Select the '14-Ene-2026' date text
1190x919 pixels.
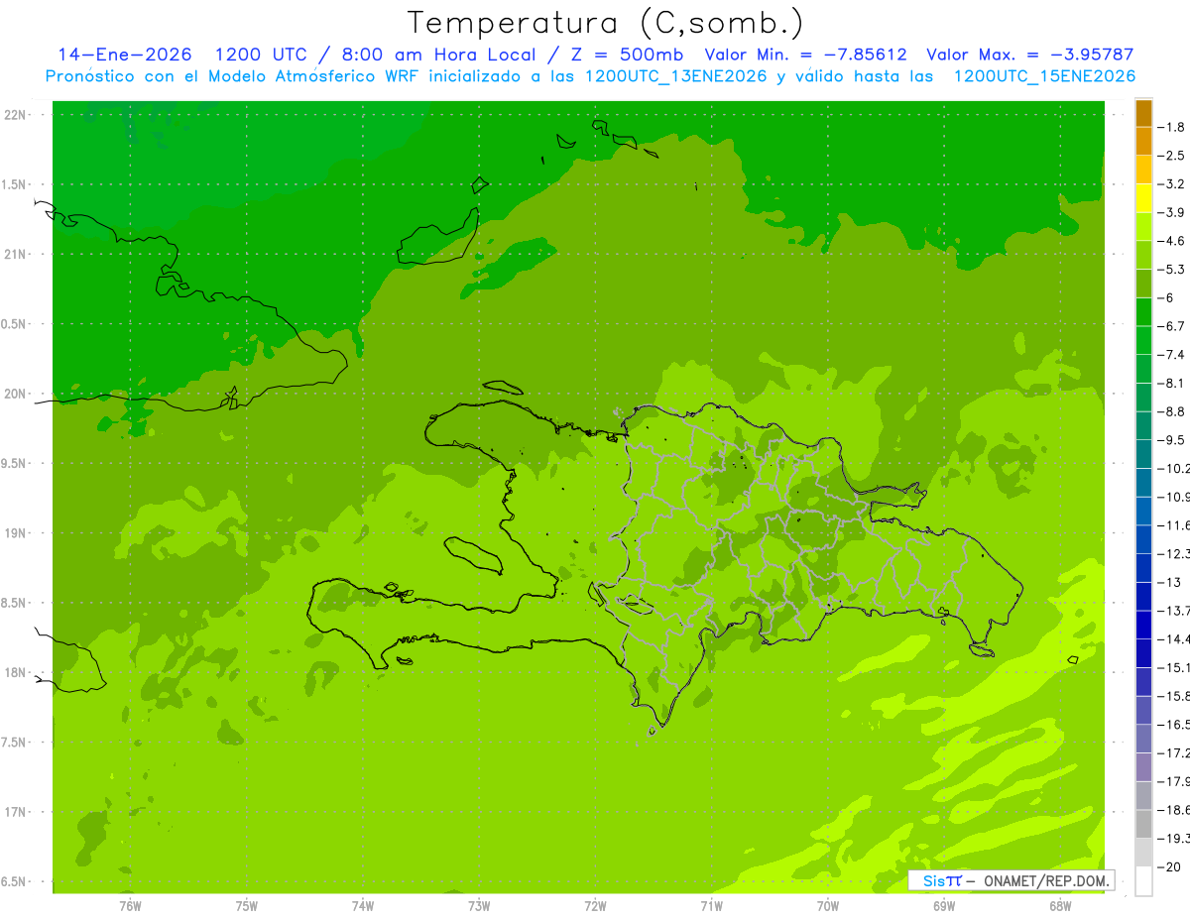[126, 56]
